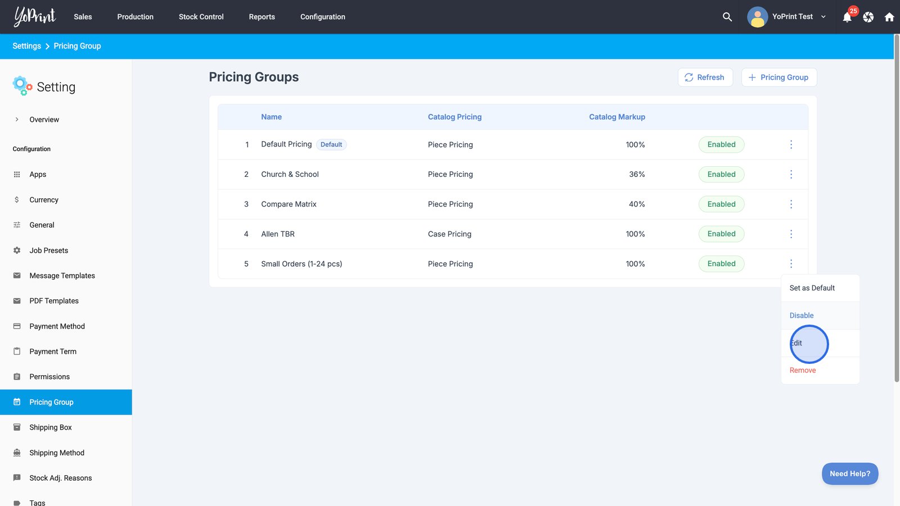Open Apps grid icon in sidebar
The image size is (900, 506).
coord(17,175)
